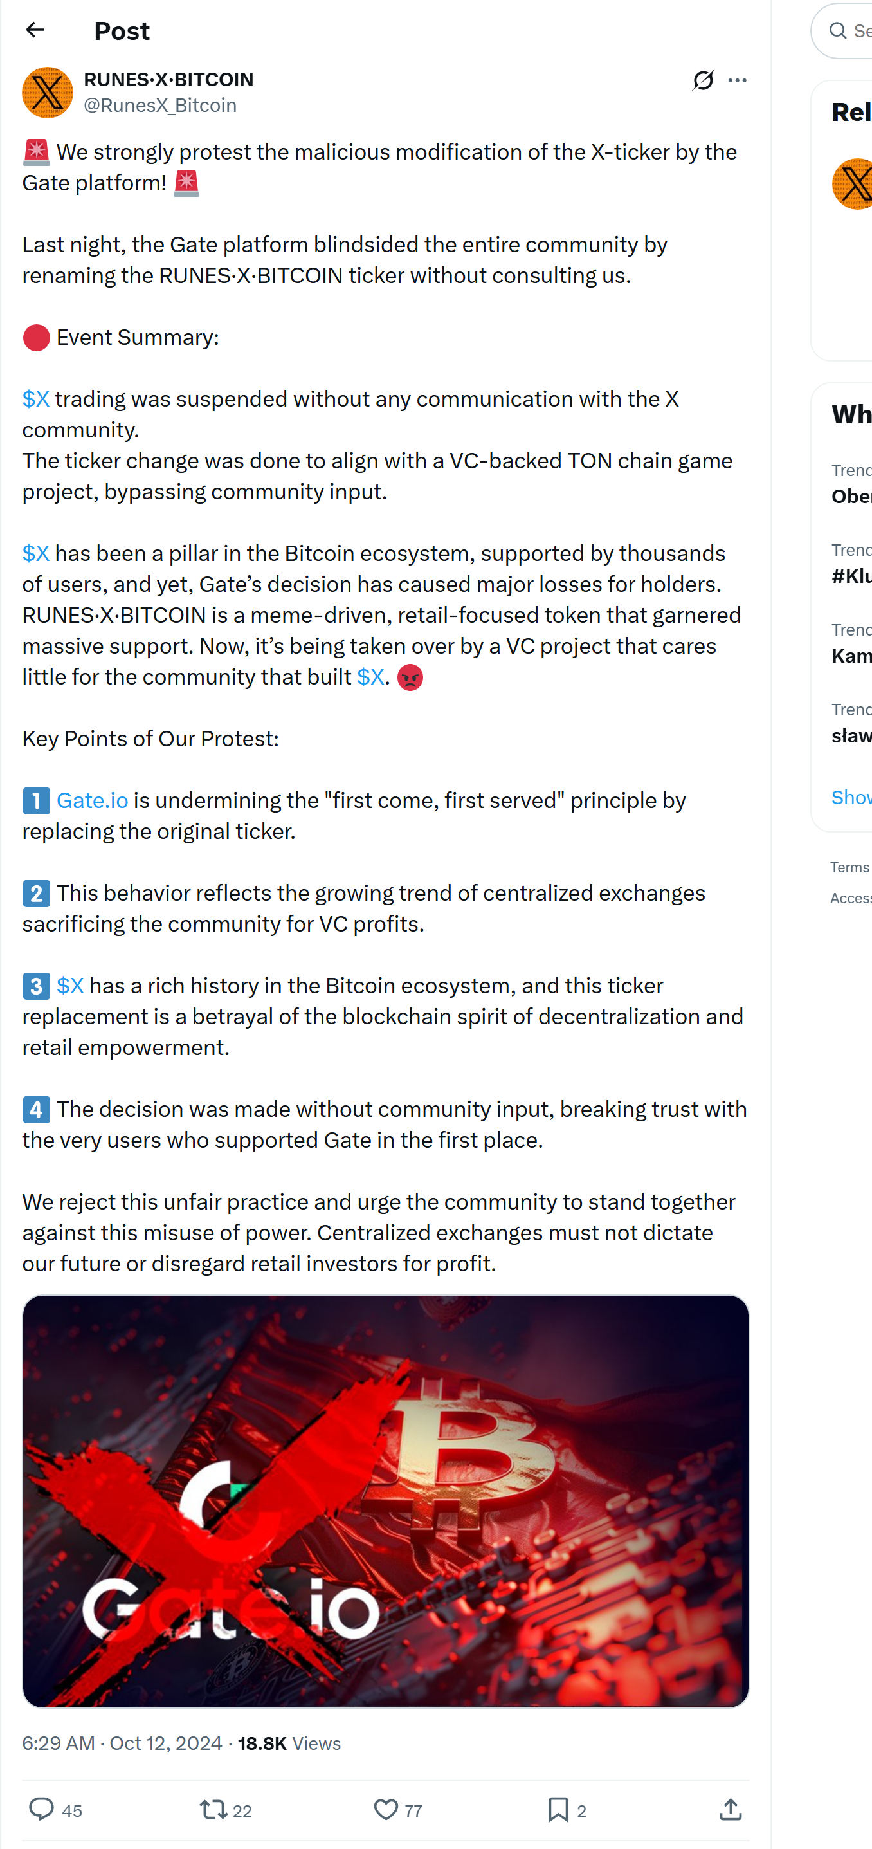Click the slashed Grok icon on the post
Viewport: 872px width, 1849px height.
704,80
